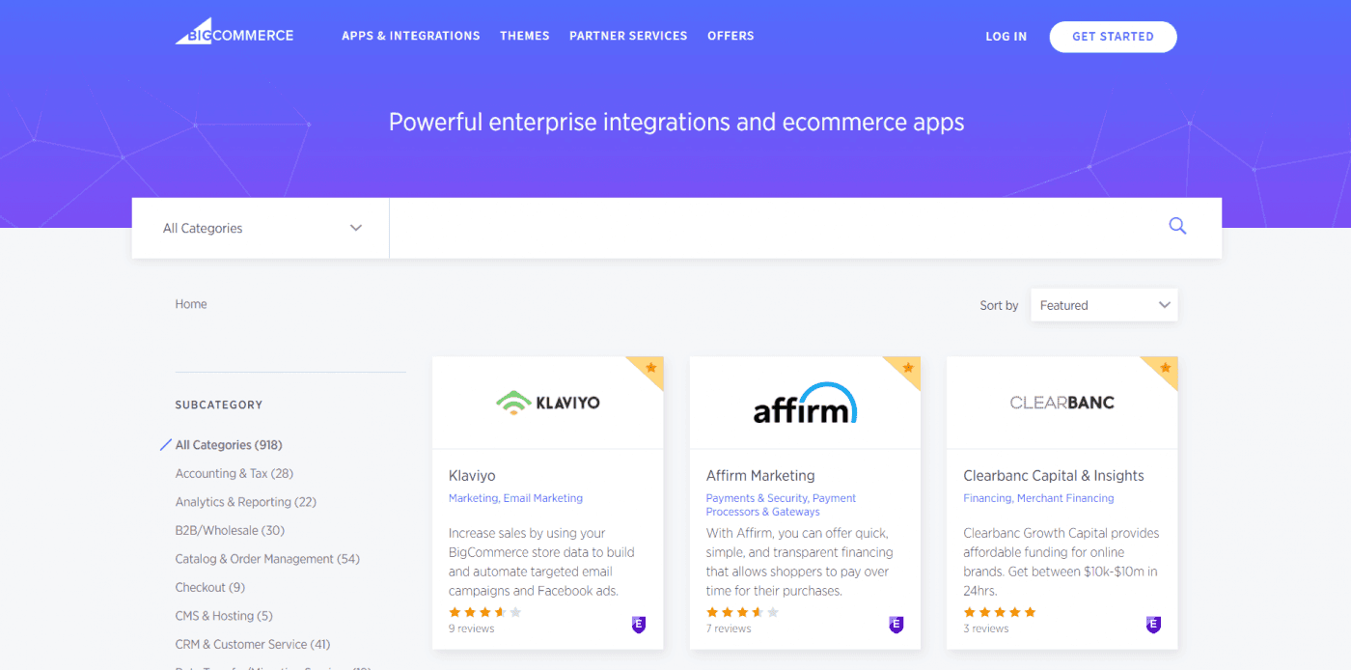Open the Clearbanc logo thumbnail
The image size is (1351, 670).
pyautogui.click(x=1062, y=403)
